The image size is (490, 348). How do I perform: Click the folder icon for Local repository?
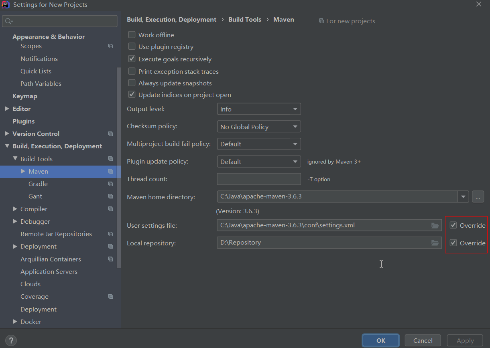[x=435, y=243]
